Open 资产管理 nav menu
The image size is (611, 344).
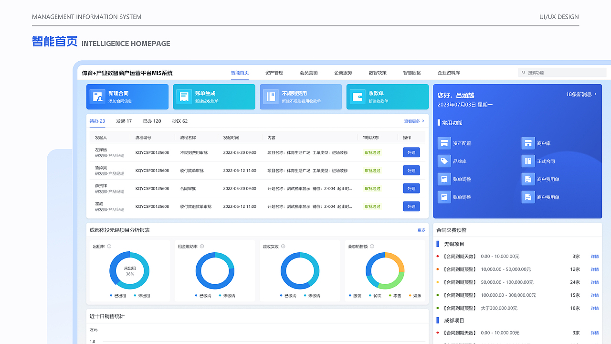point(274,73)
